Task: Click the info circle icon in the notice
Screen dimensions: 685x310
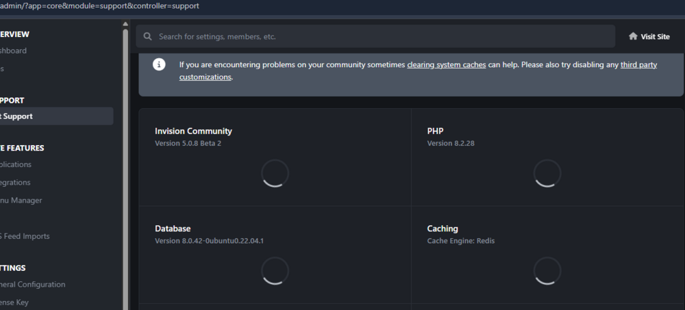Action: click(x=159, y=64)
